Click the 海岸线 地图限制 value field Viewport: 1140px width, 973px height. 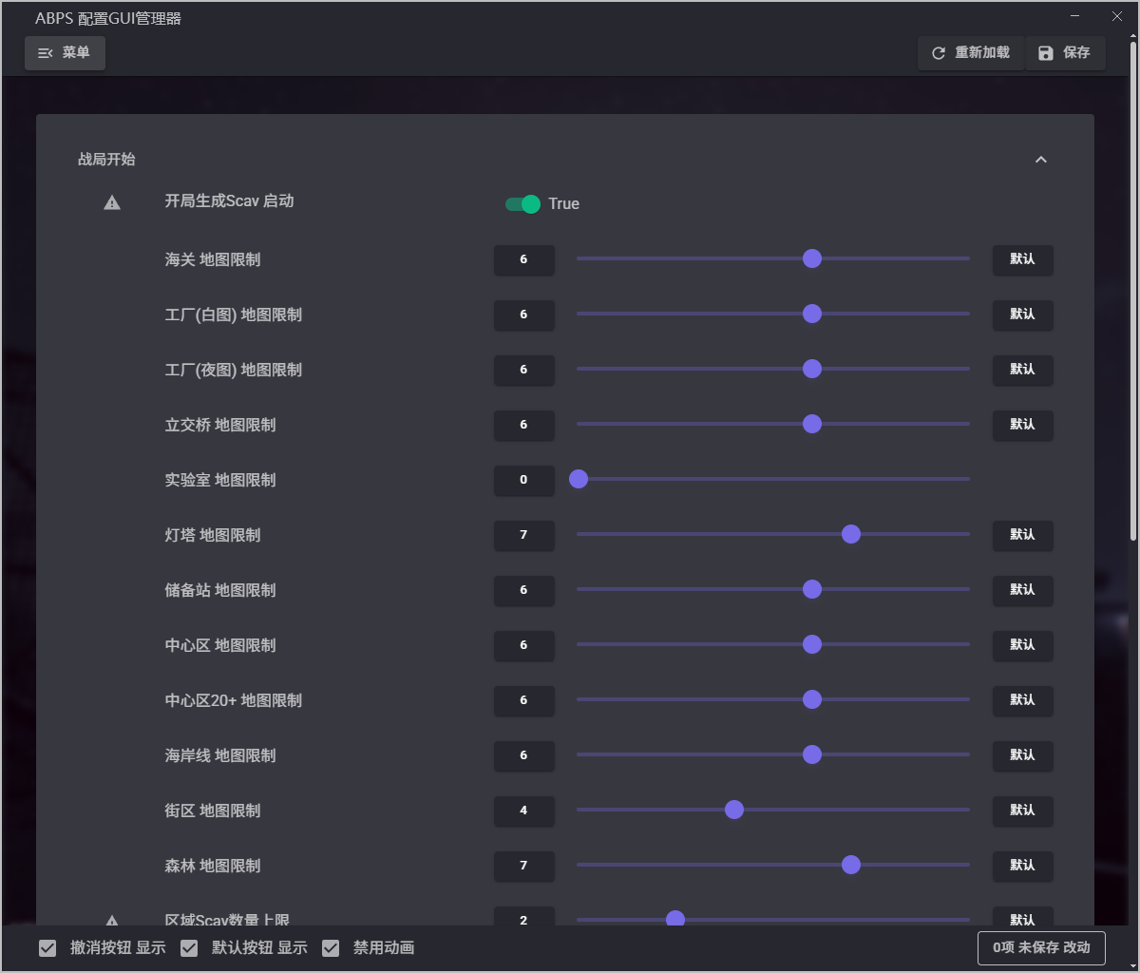click(x=523, y=755)
